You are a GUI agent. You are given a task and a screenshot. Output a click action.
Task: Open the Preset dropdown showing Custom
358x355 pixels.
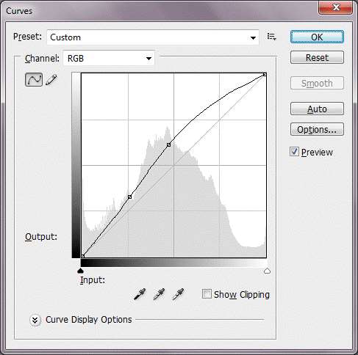click(153, 37)
